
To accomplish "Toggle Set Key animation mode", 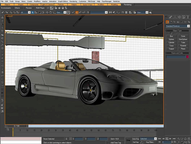I will [136, 142].
